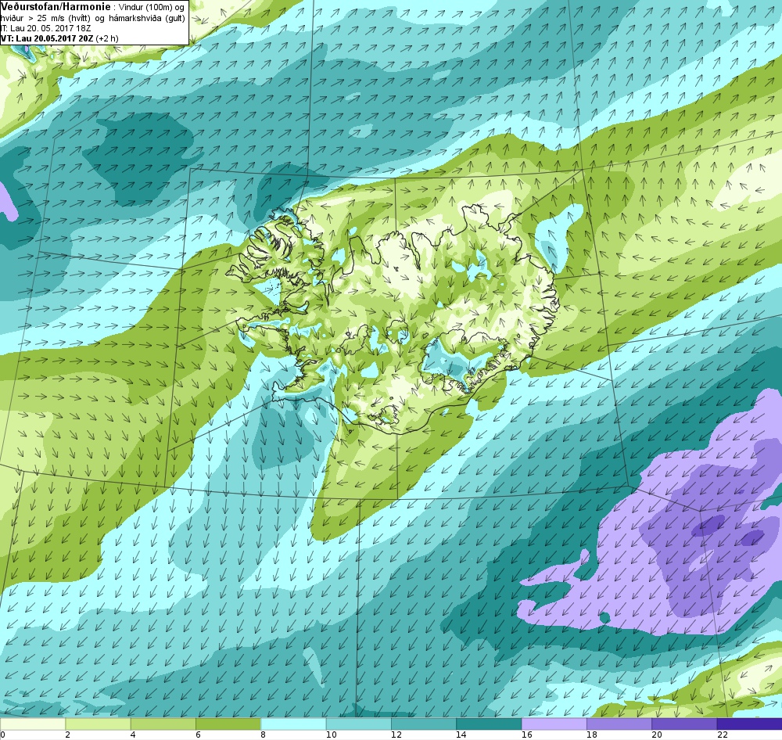Click the 'Veðurstofan/Harmonie' title text
Viewport: 782px width, 740px height.
(x=57, y=6)
